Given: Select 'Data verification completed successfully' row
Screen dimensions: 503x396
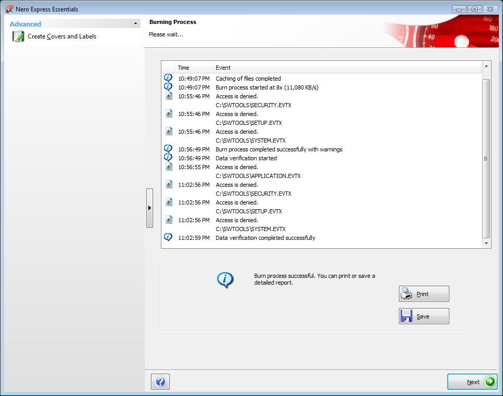Looking at the screenshot, I should (265, 238).
